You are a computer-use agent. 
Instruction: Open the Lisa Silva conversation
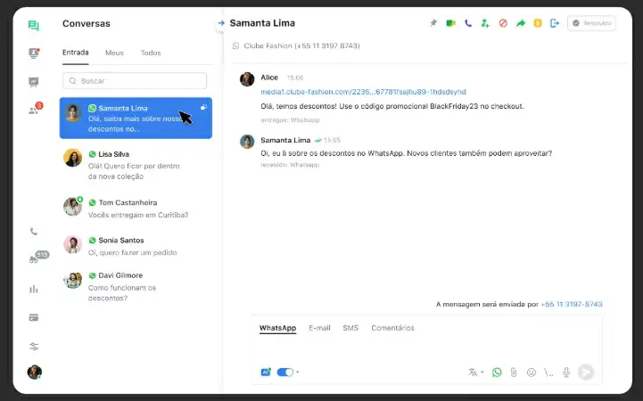pos(136,165)
